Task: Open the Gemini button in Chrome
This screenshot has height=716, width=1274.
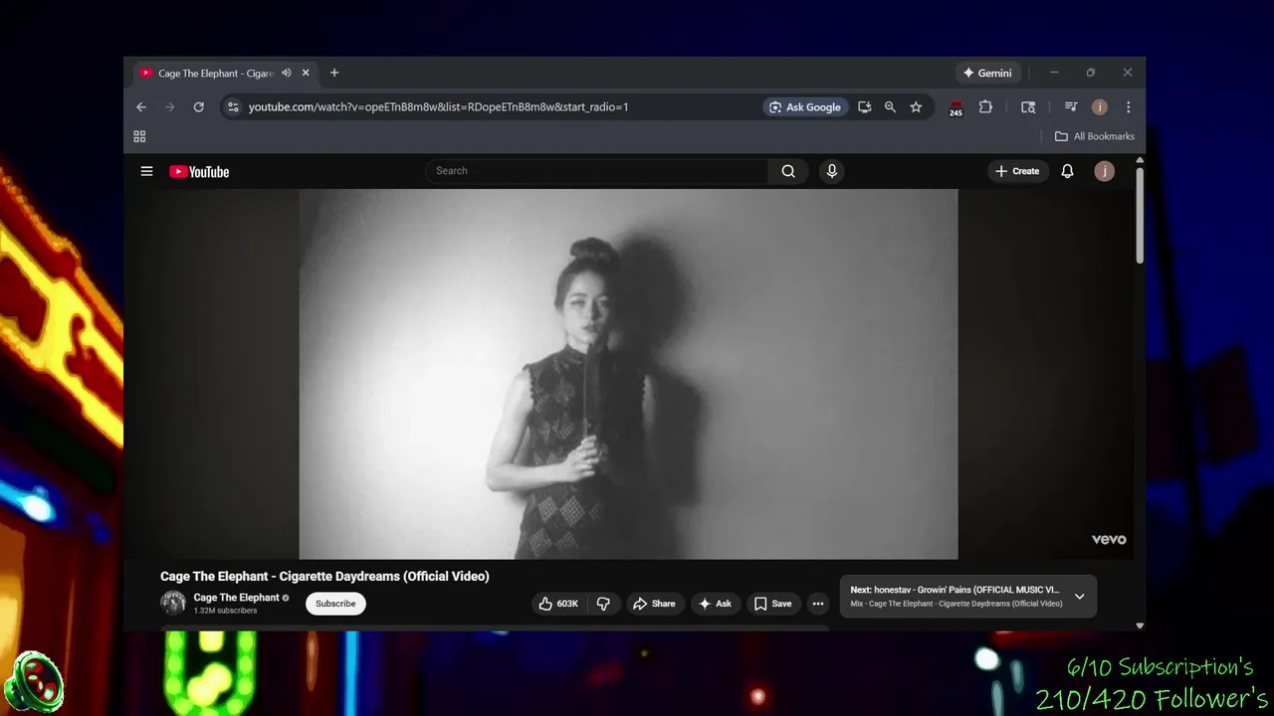Action: pos(987,73)
